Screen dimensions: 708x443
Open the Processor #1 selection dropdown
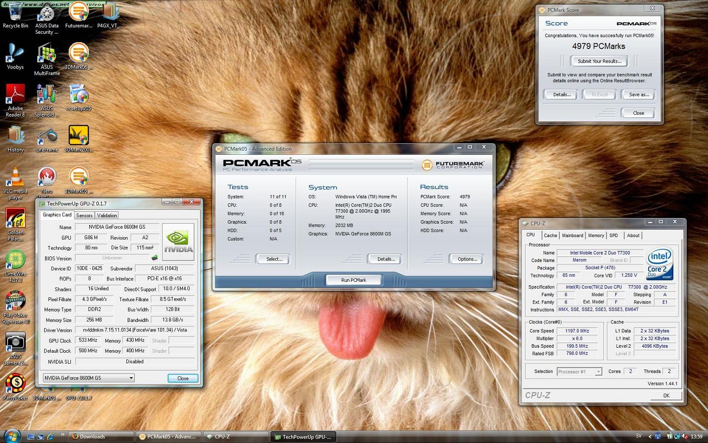point(579,372)
